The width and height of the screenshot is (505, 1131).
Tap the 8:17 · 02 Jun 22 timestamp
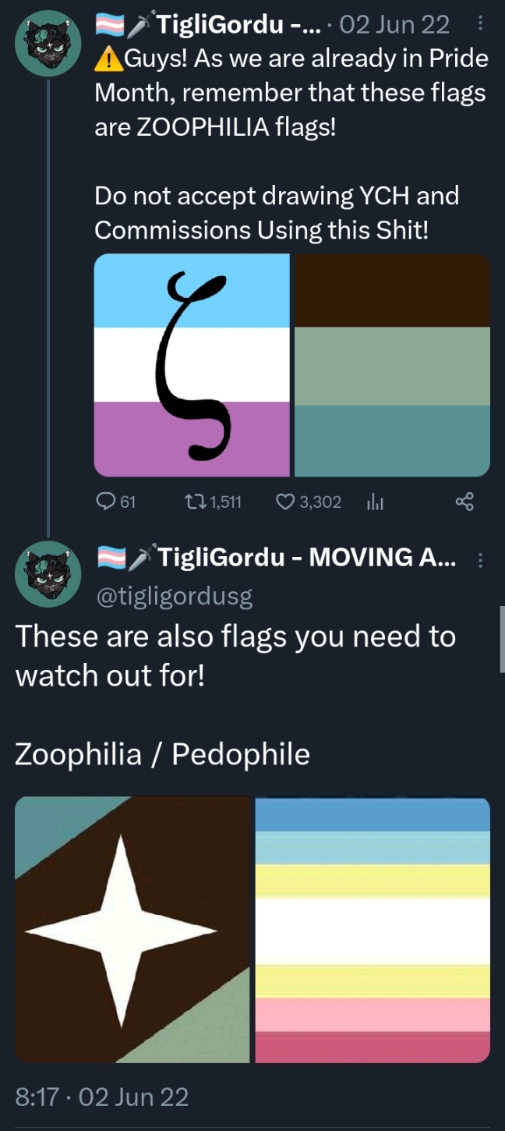click(102, 1097)
